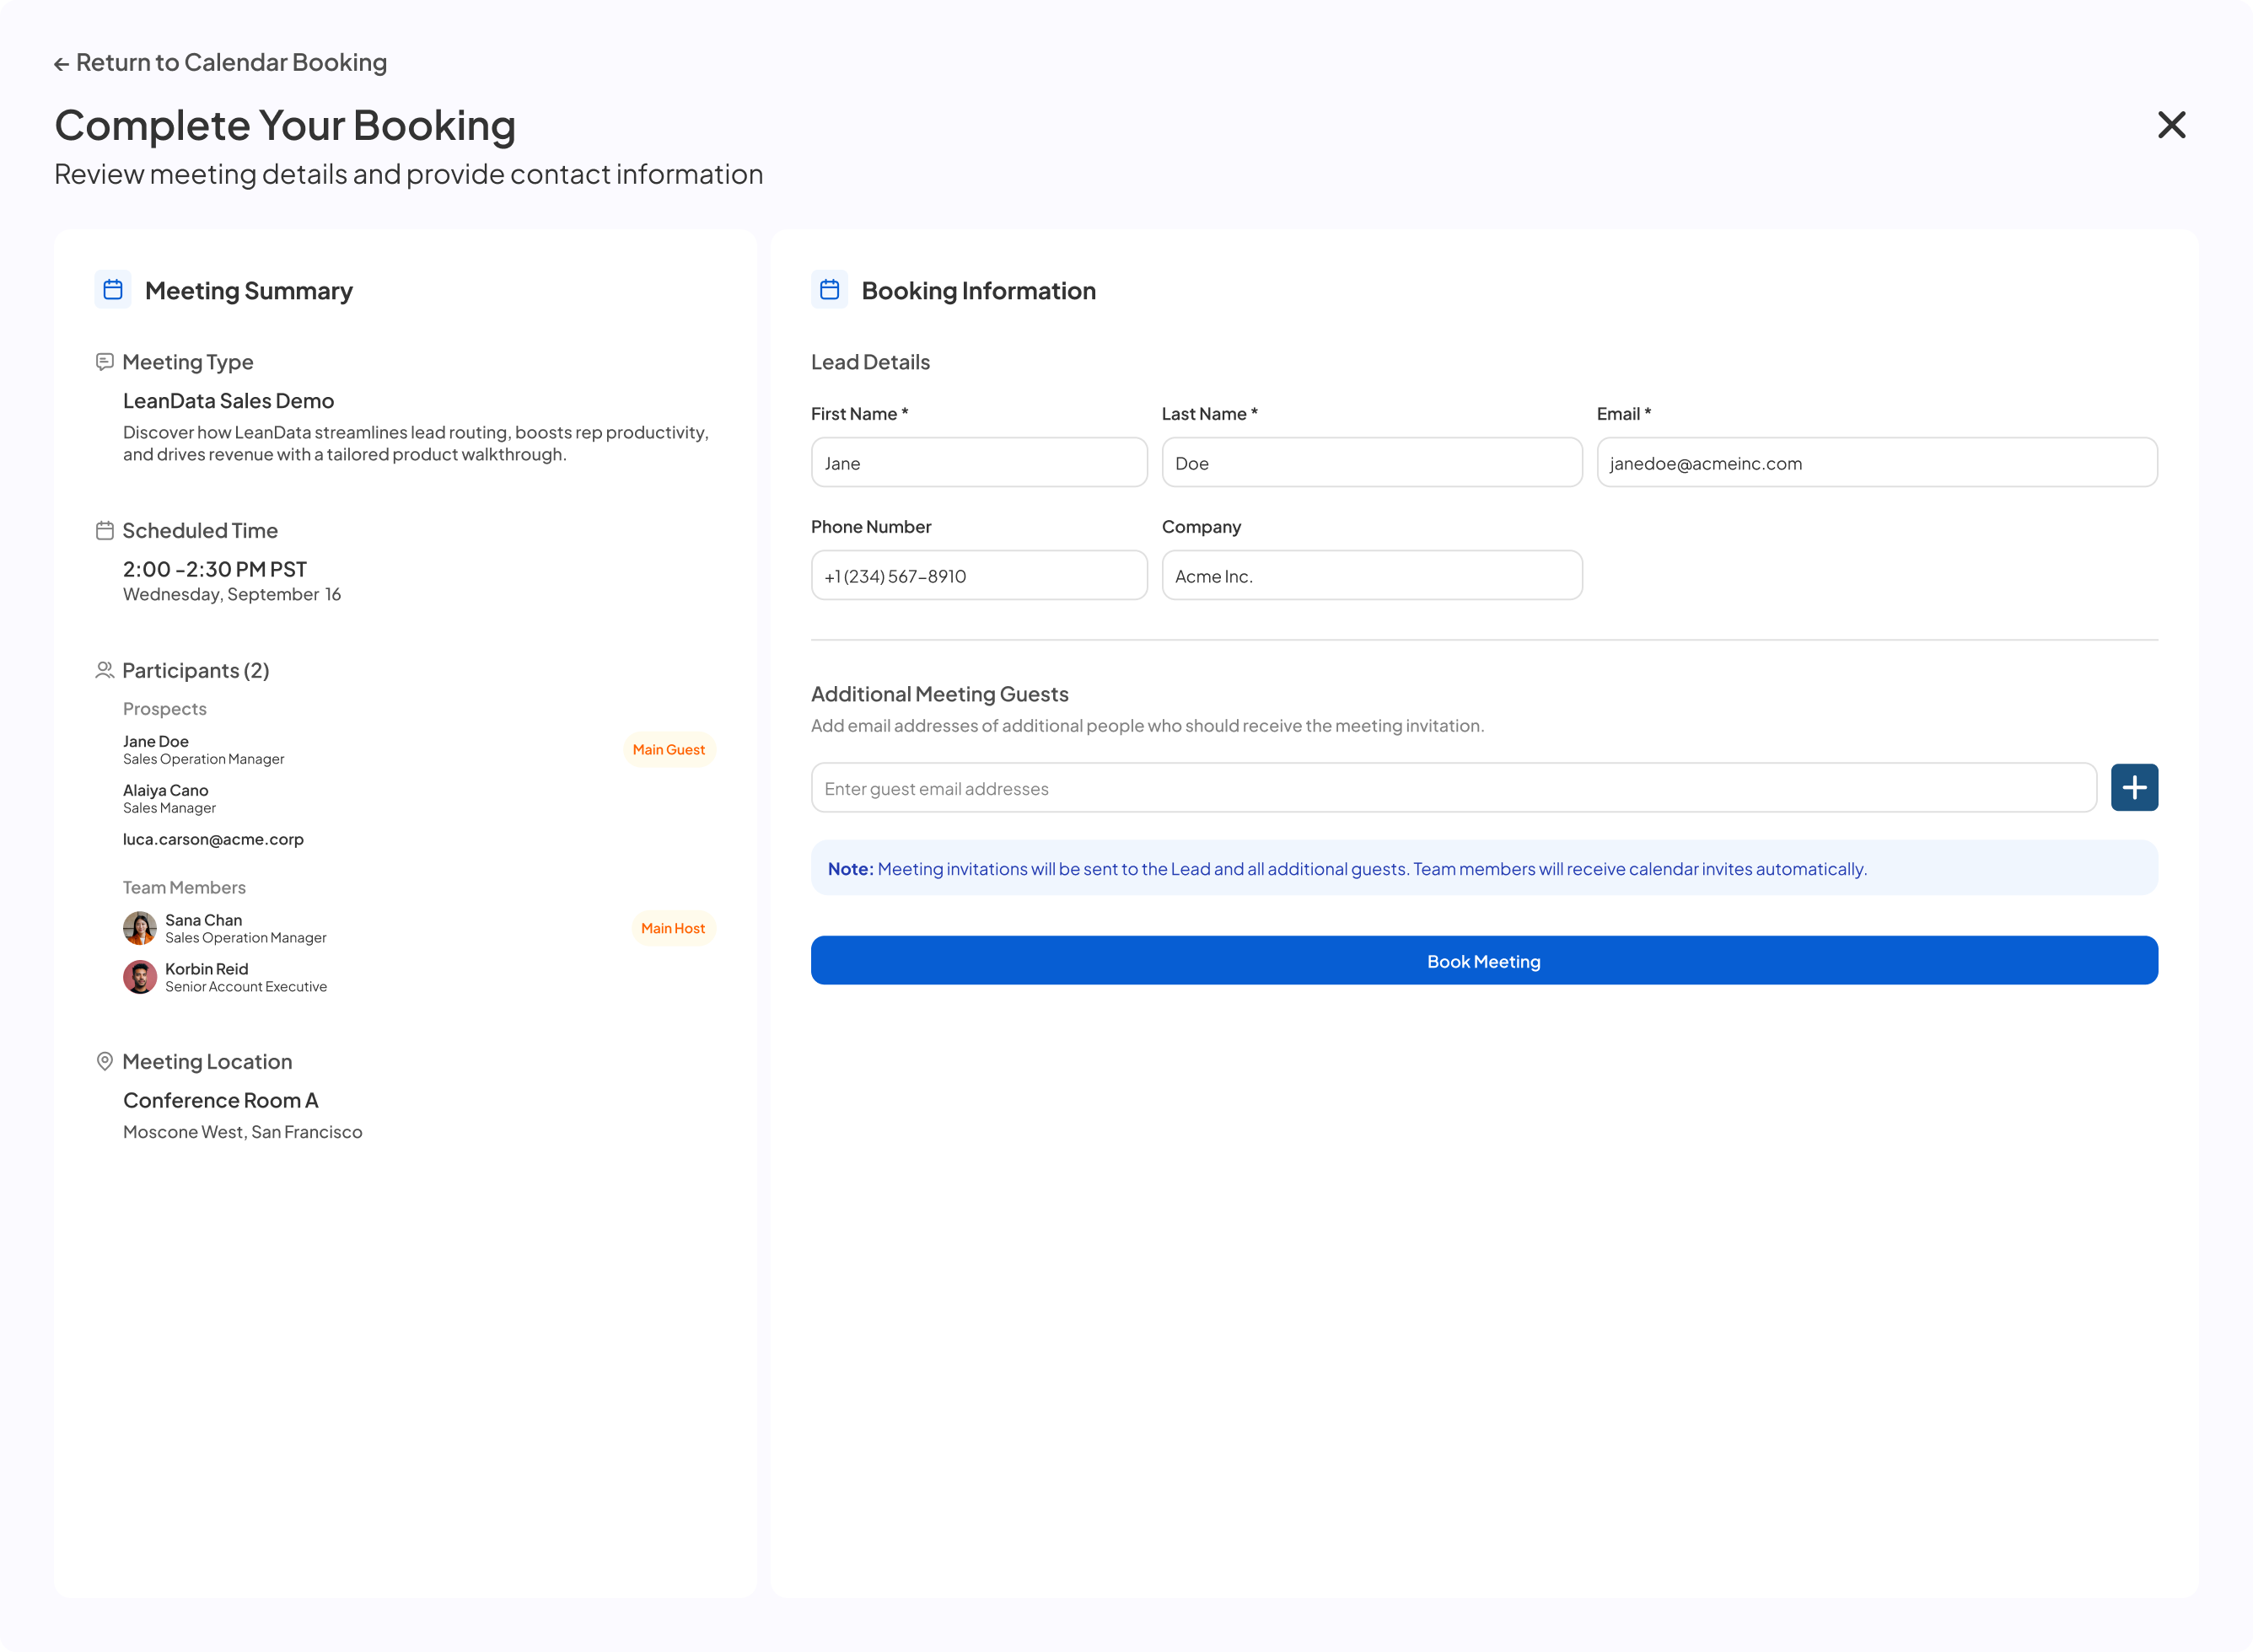The image size is (2253, 1652).
Task: Click the Booking Information calendar icon
Action: 830,289
